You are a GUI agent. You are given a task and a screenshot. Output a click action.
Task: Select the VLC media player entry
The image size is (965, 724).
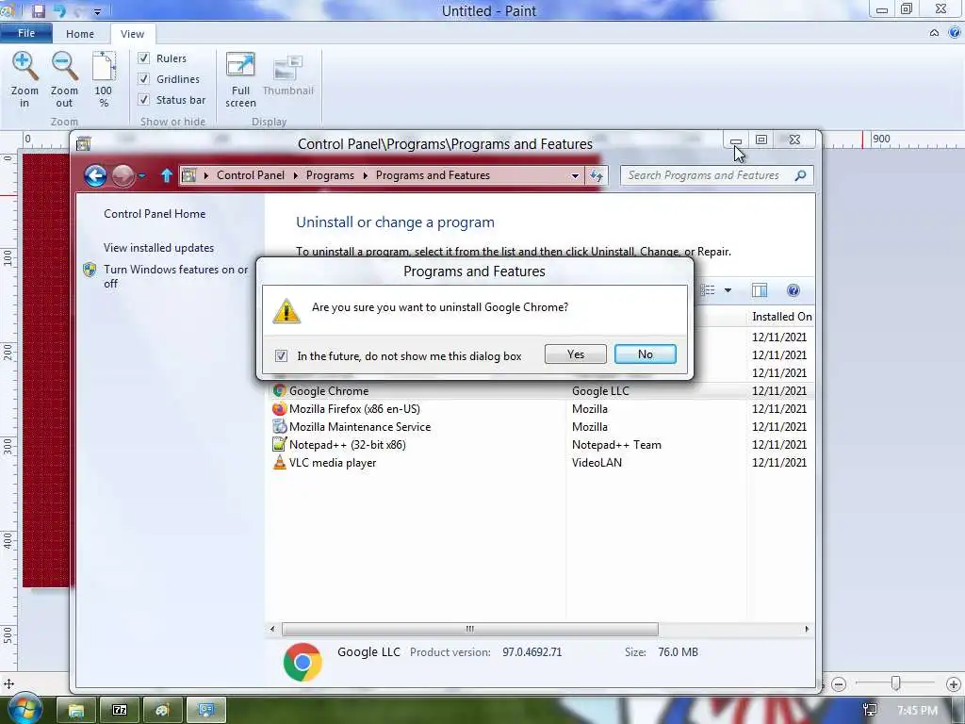point(542,462)
